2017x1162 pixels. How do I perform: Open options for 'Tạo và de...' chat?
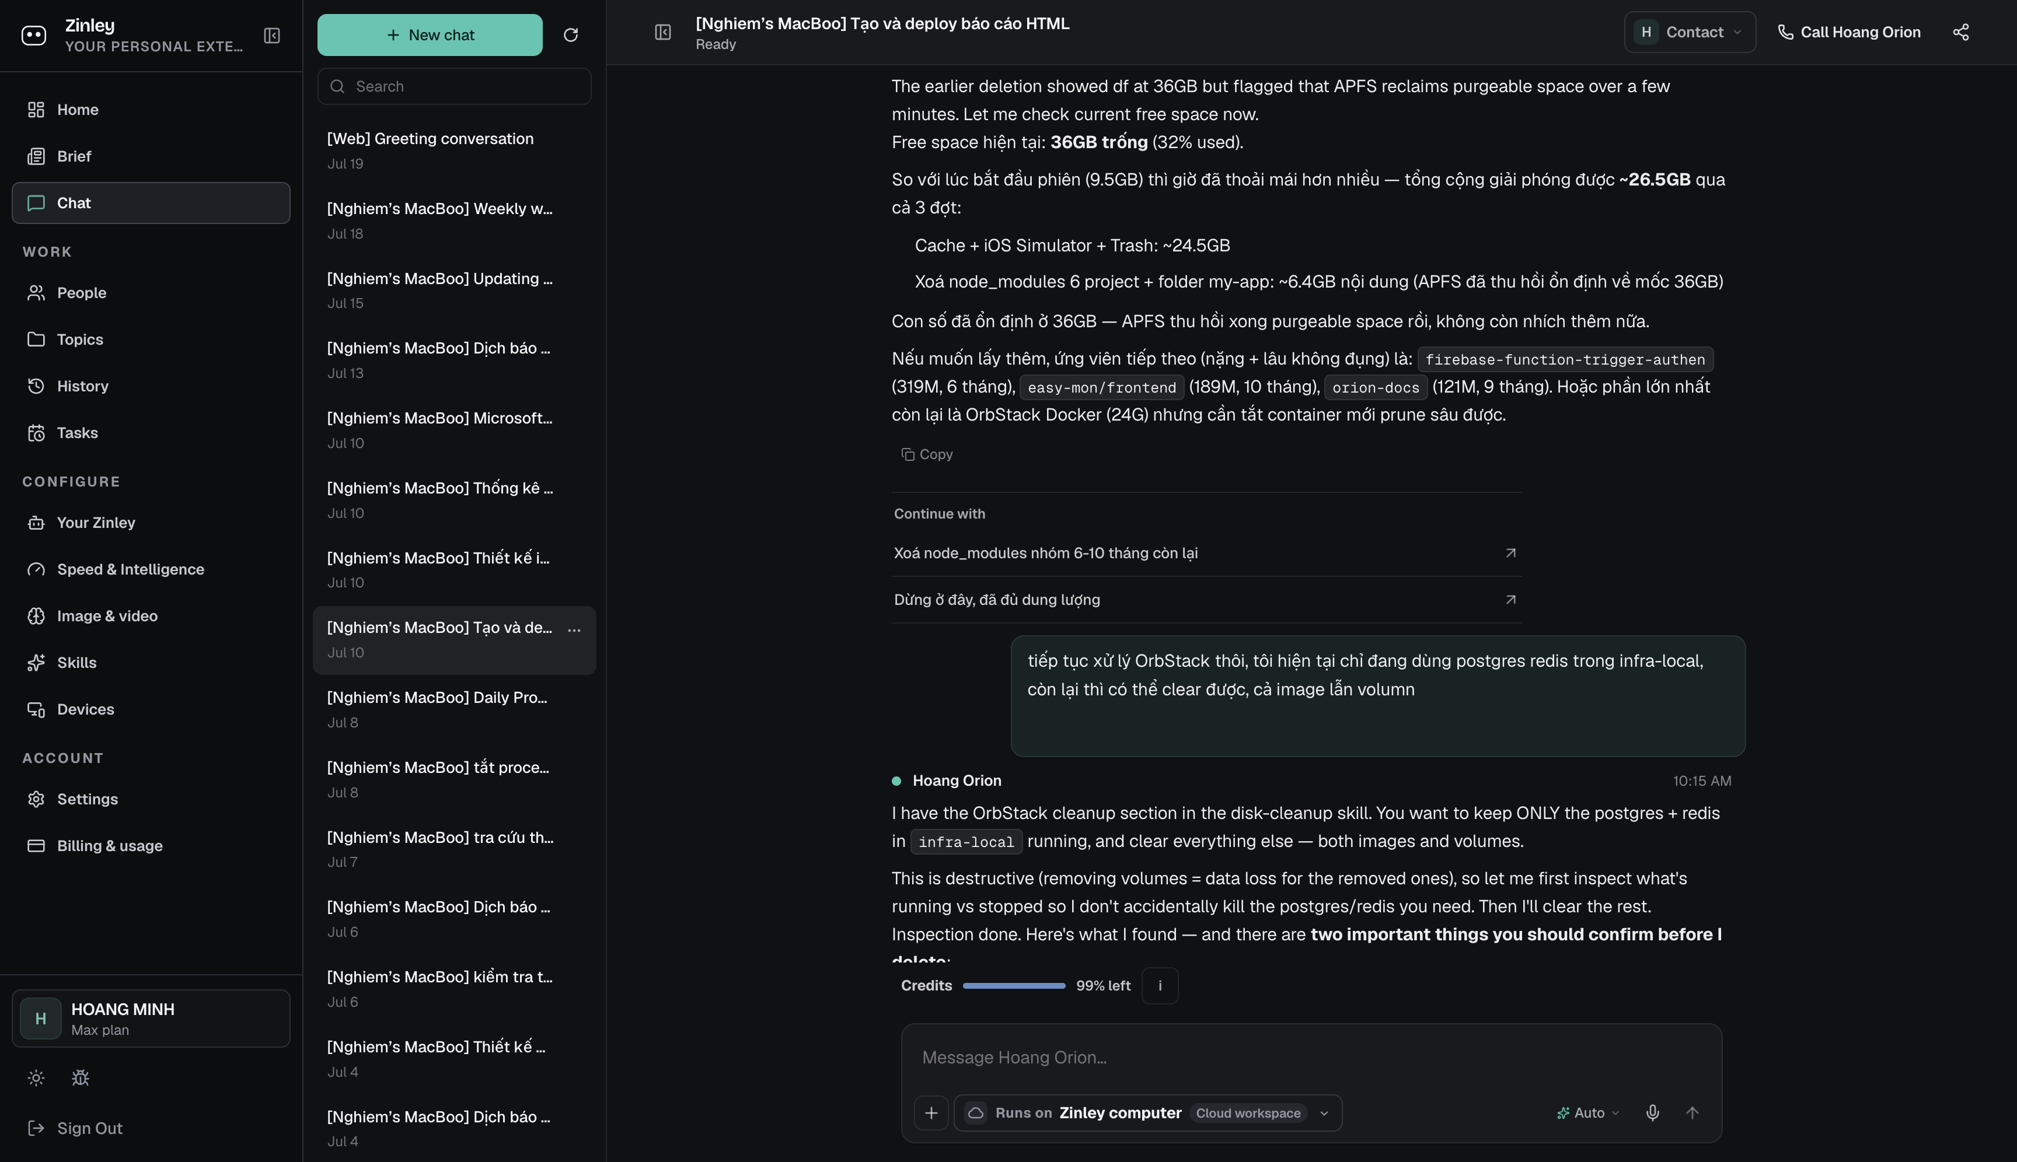point(574,629)
